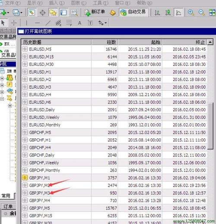This screenshot has width=216, height=224.
Task: Select the crosshair cursor tool
Action: pyautogui.click(x=14, y=23)
